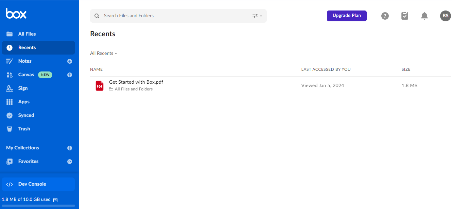
Task: Go to All Files
Action: pyautogui.click(x=27, y=34)
